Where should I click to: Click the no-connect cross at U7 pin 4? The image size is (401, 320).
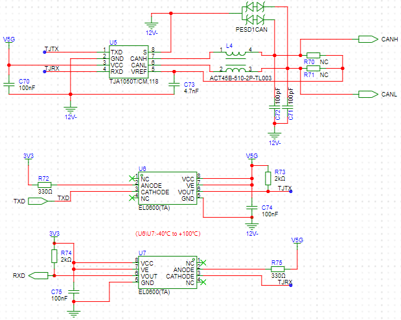point(203,282)
